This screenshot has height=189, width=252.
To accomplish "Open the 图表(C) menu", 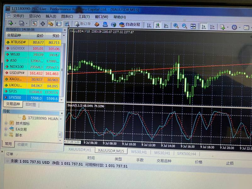I will [x=67, y=16].
